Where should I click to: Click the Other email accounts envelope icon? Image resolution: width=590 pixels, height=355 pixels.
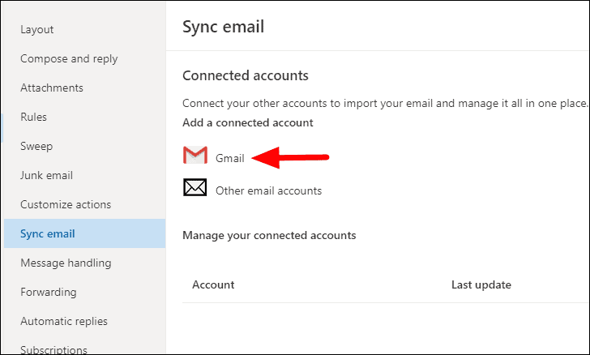click(x=195, y=189)
